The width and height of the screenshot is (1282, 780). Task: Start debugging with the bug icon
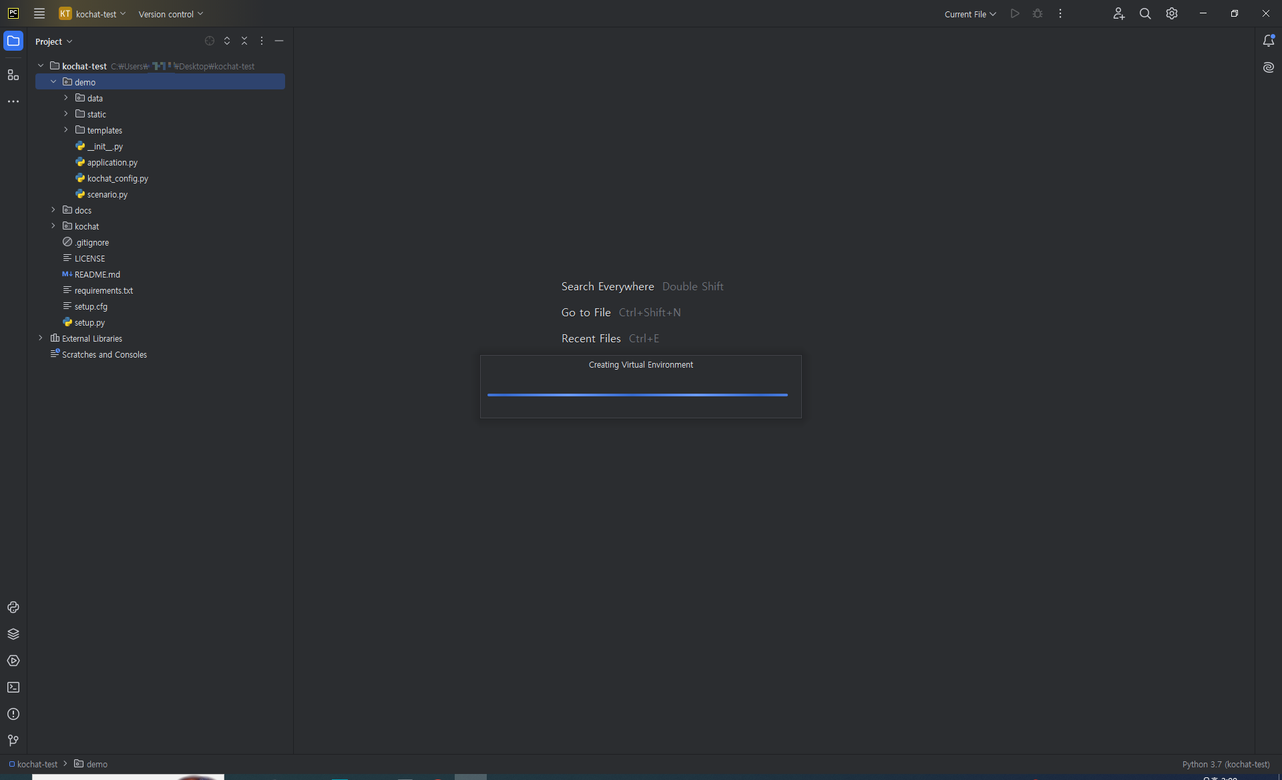pyautogui.click(x=1037, y=13)
